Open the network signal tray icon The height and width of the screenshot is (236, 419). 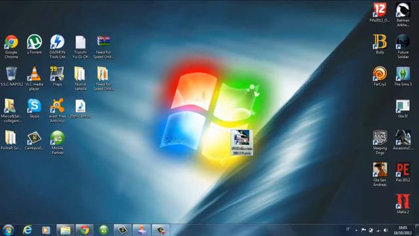(378, 230)
